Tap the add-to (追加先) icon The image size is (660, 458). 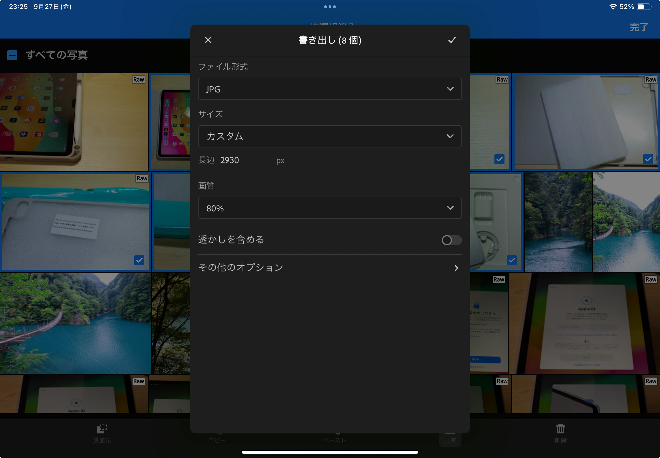(102, 429)
